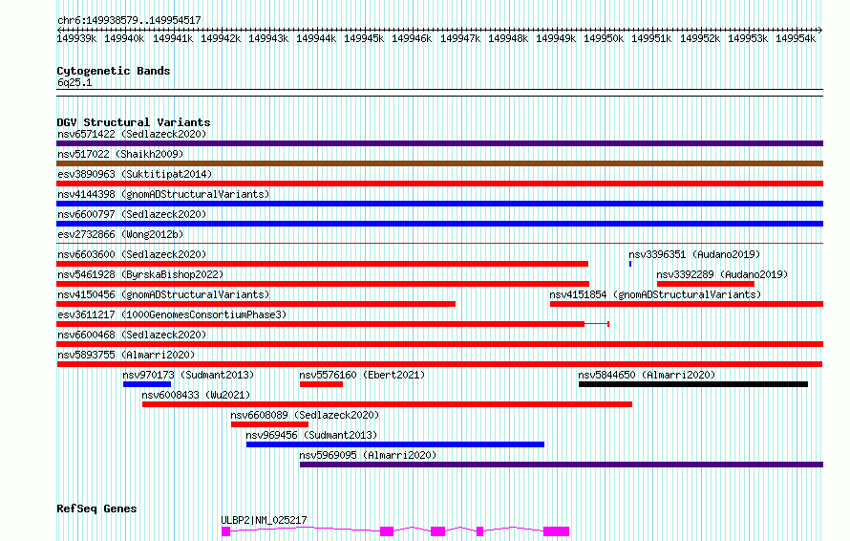Click the chr6:149938579..149954517 coordinate text
Screen dimensions: 850x541
point(129,20)
